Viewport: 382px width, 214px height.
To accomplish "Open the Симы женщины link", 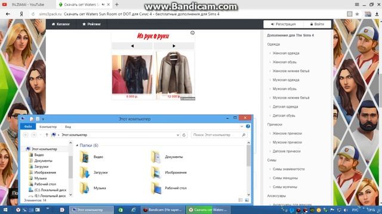I will [x=285, y=178].
